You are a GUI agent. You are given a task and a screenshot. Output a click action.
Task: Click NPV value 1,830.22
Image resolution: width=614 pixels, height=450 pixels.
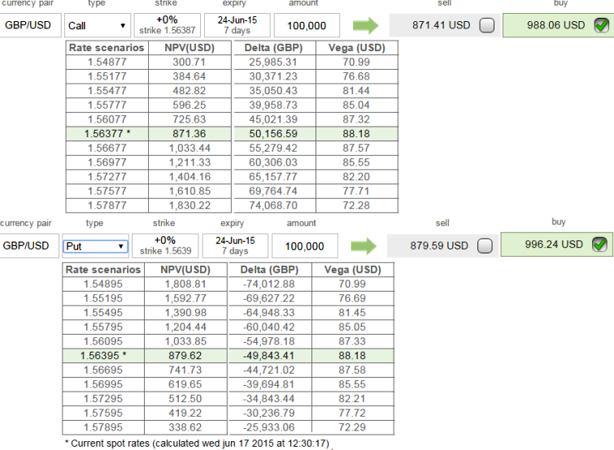[189, 206]
